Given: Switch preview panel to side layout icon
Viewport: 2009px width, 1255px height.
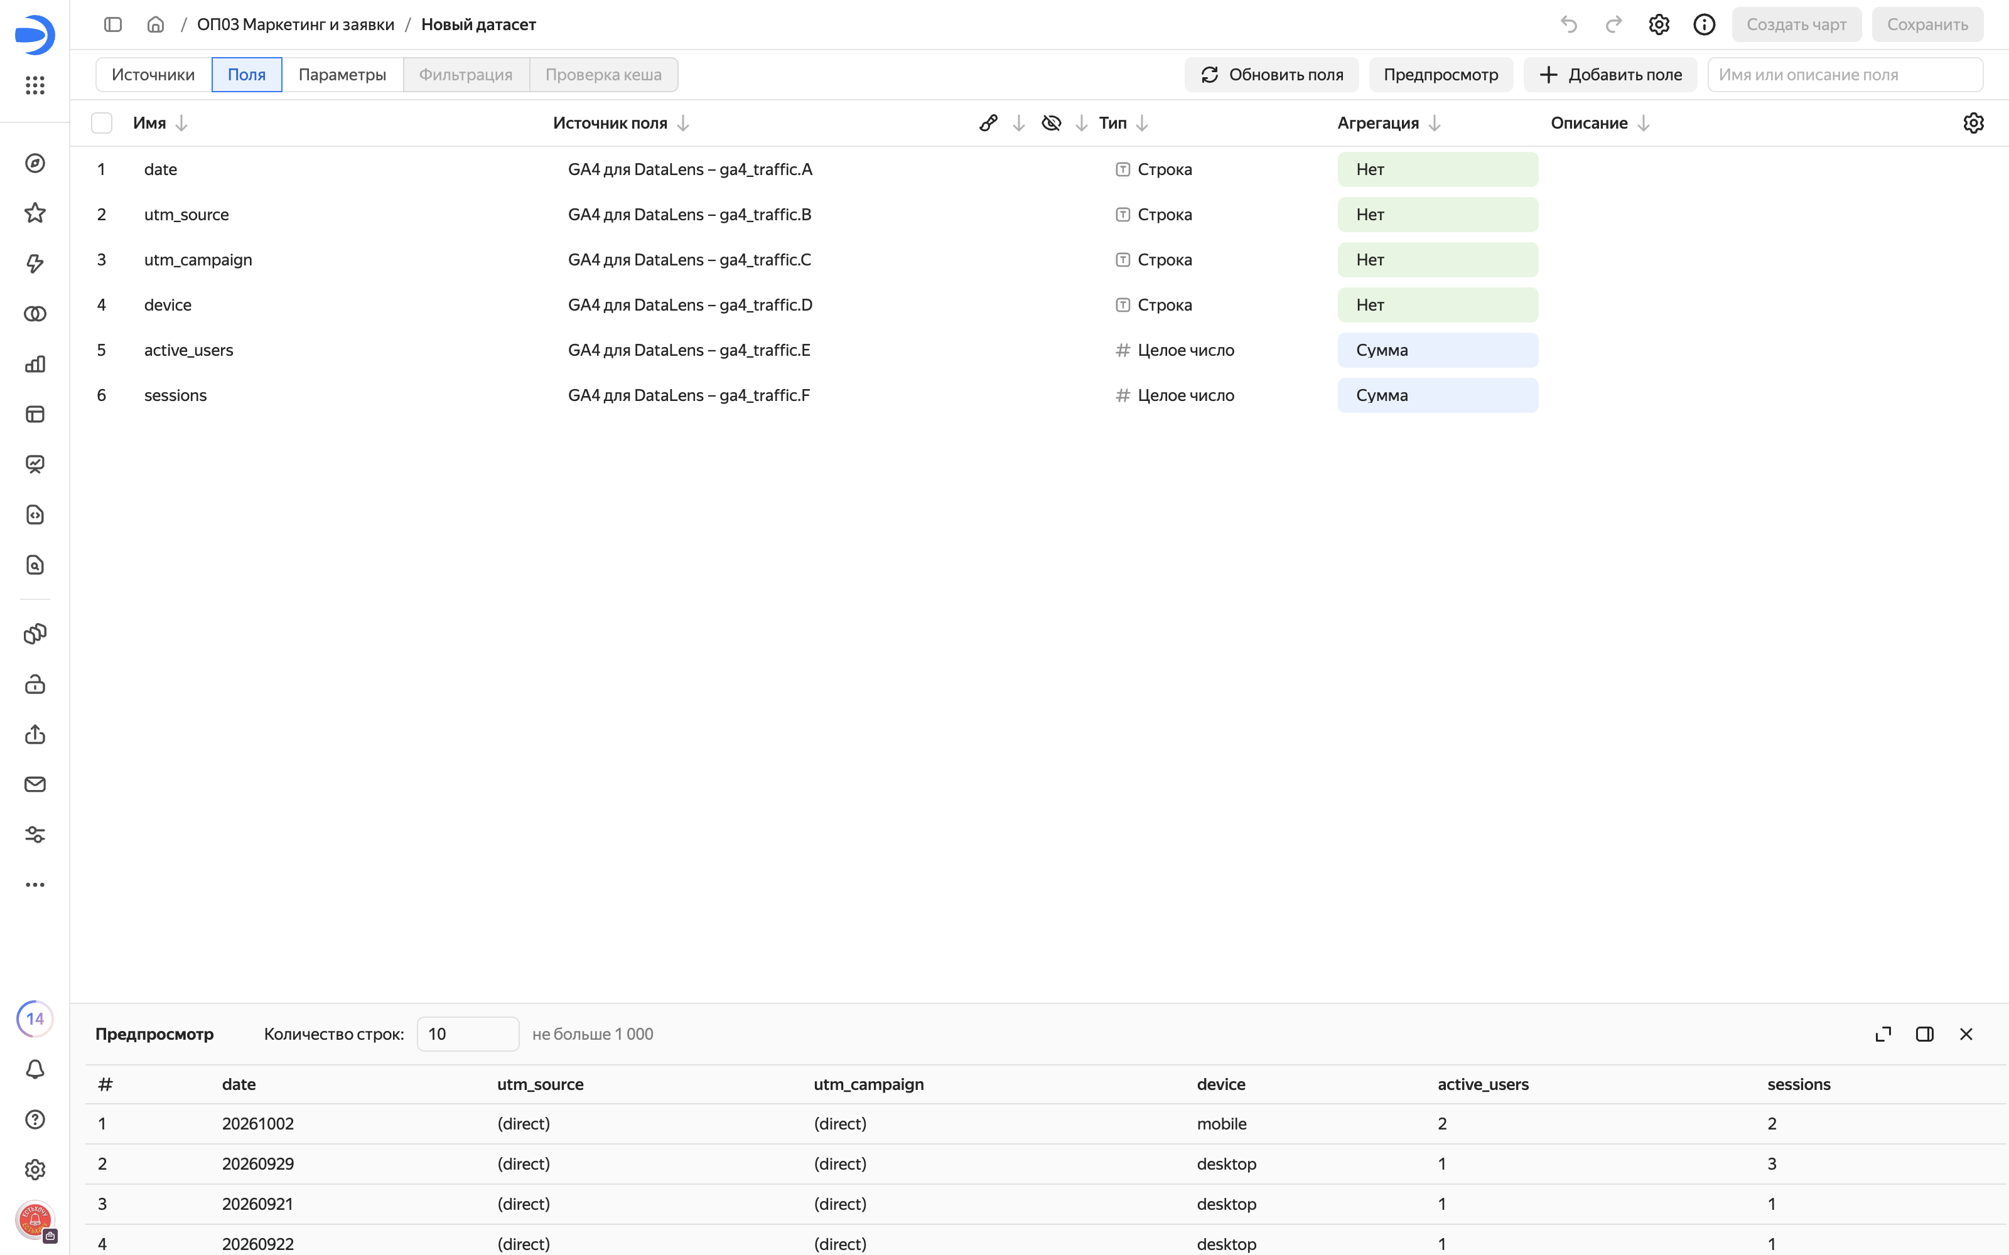Looking at the screenshot, I should pyautogui.click(x=1925, y=1034).
